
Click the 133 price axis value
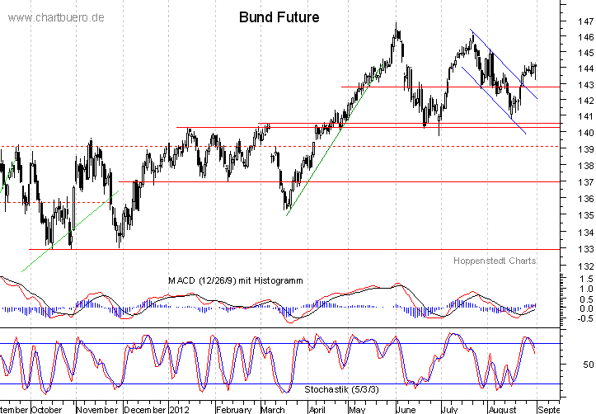point(585,249)
